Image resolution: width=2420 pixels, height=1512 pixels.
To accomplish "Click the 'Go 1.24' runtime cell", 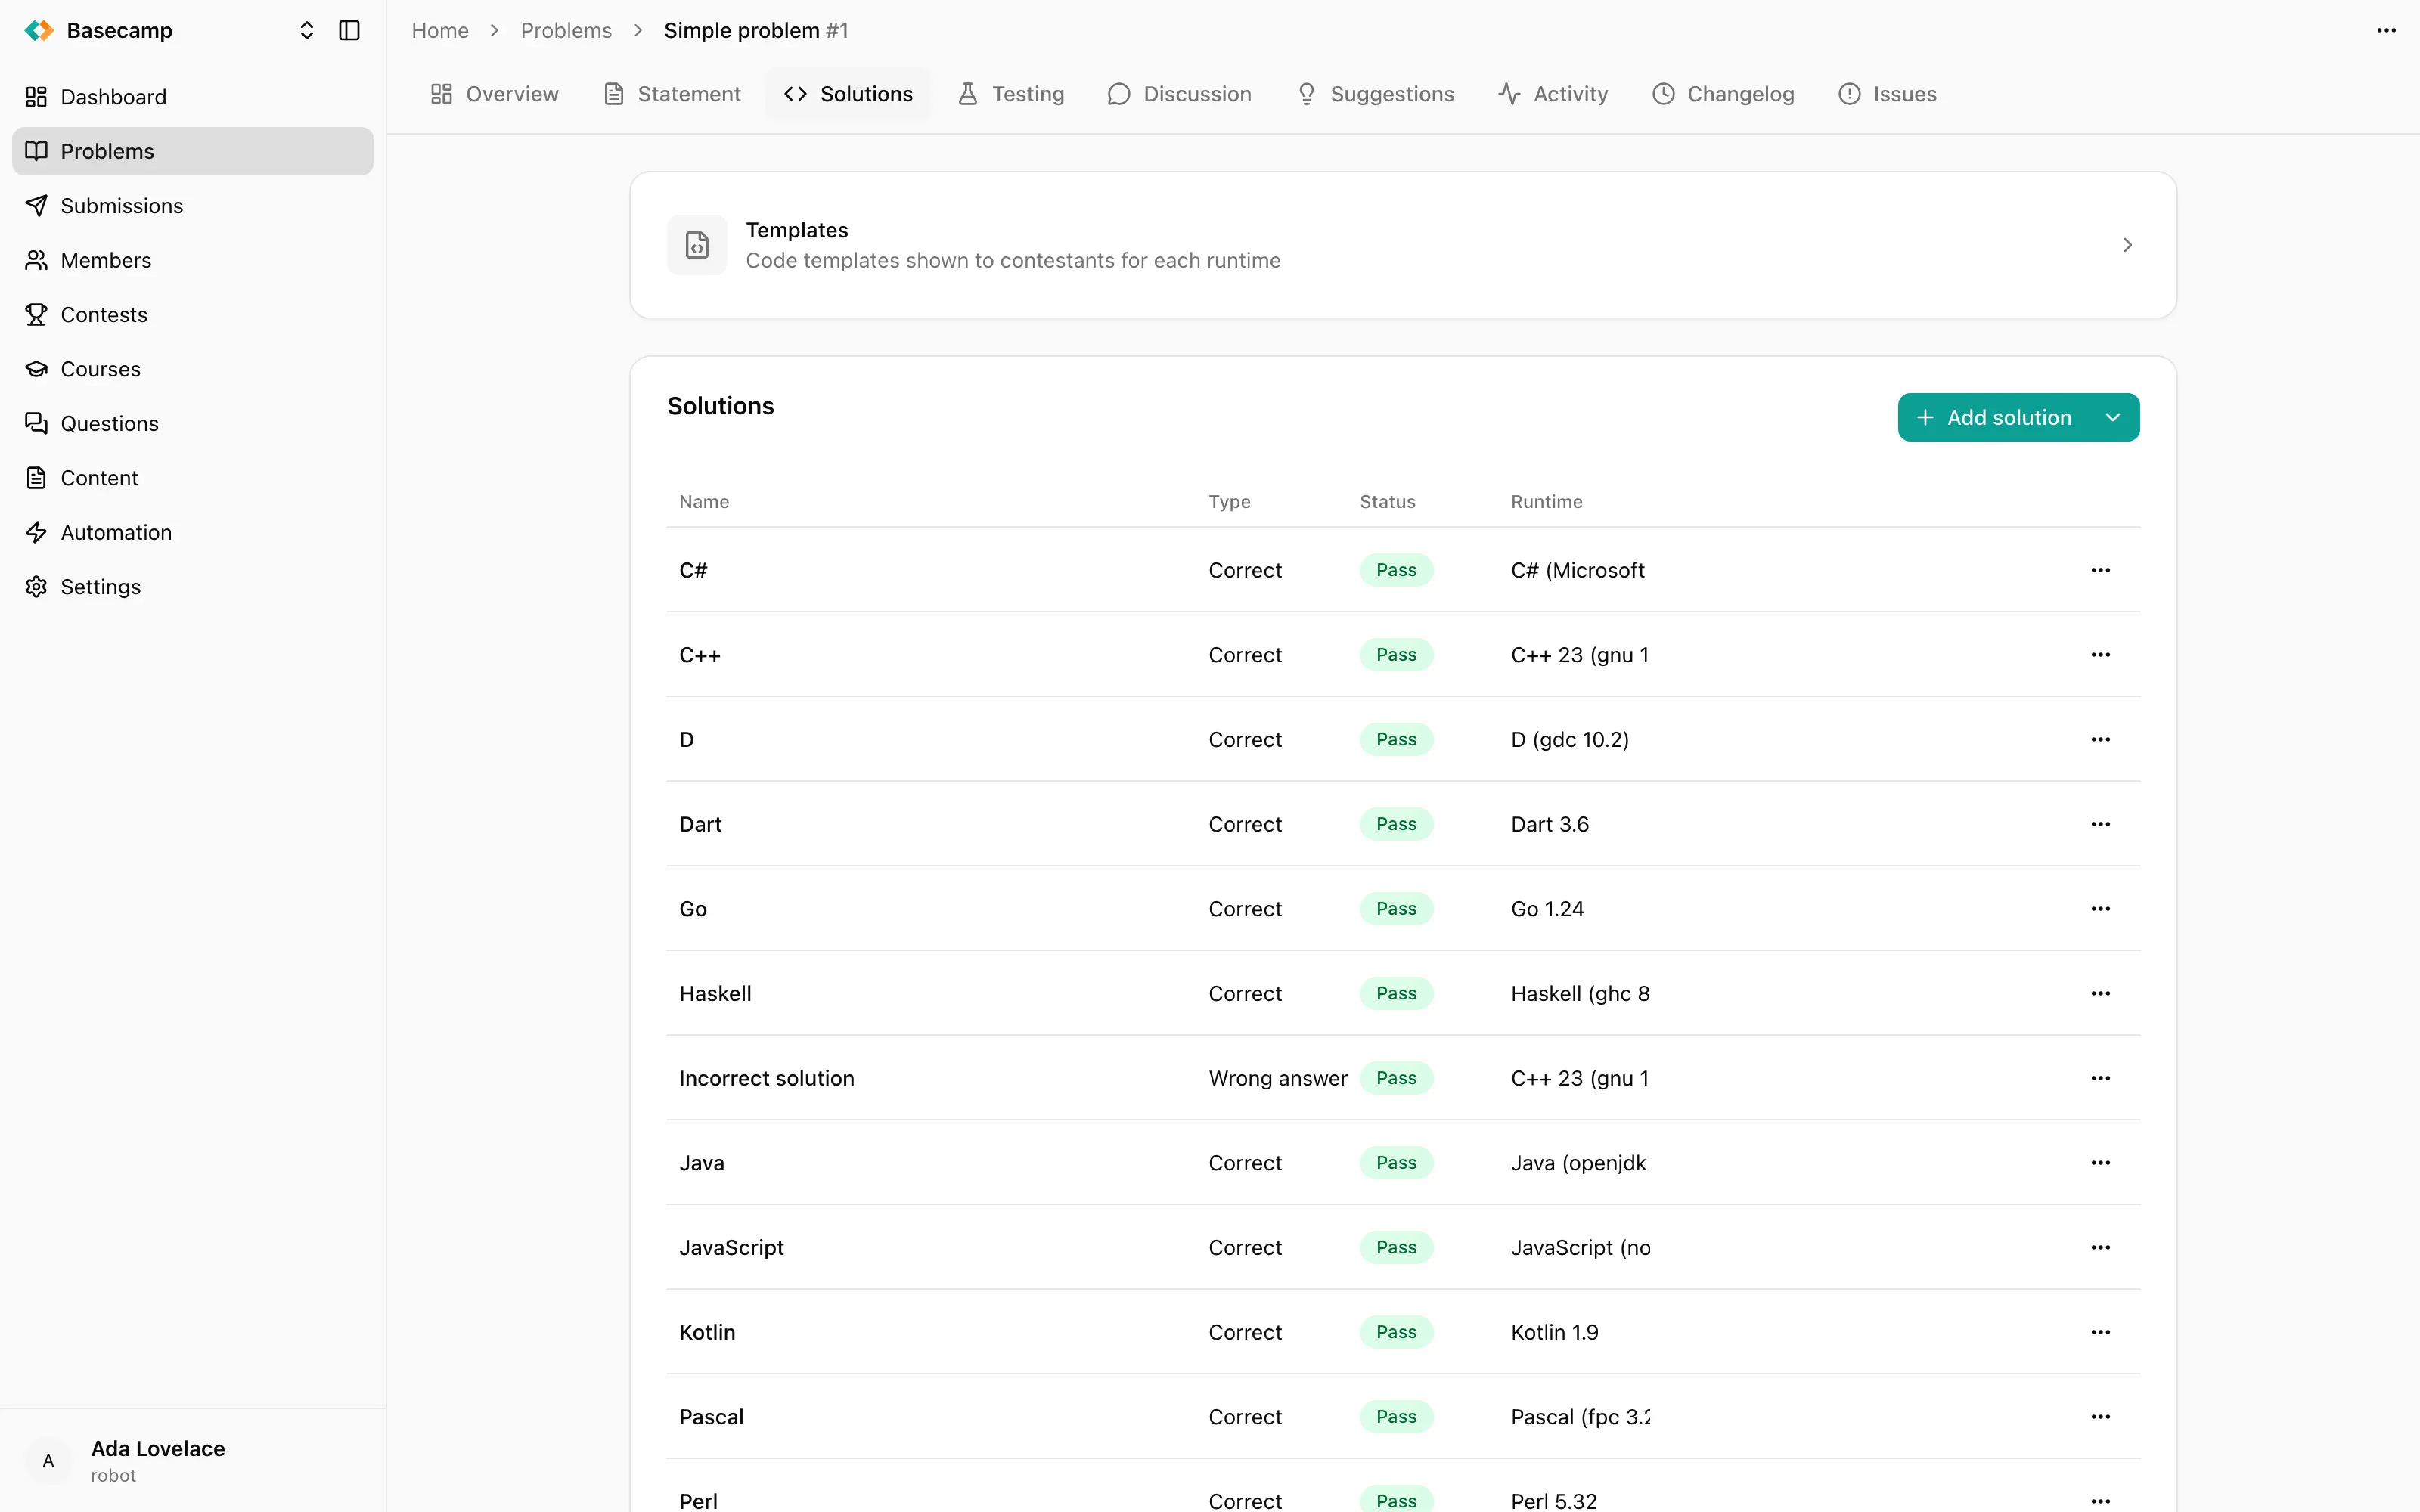I will [1547, 909].
